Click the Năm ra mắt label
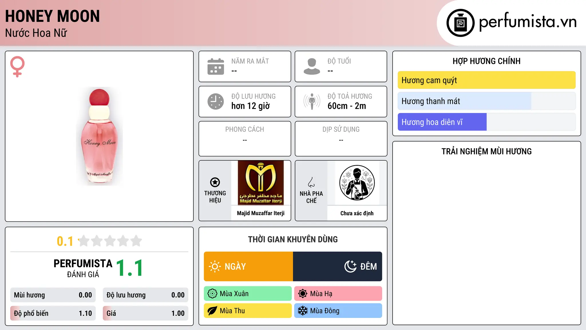This screenshot has width=586, height=330. 250,61
